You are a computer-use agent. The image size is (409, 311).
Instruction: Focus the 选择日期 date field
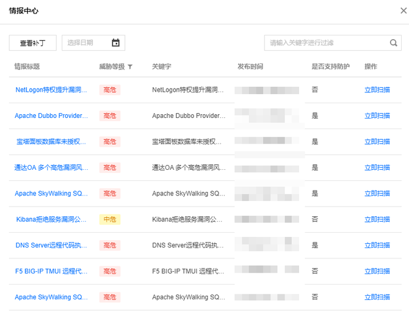click(87, 43)
